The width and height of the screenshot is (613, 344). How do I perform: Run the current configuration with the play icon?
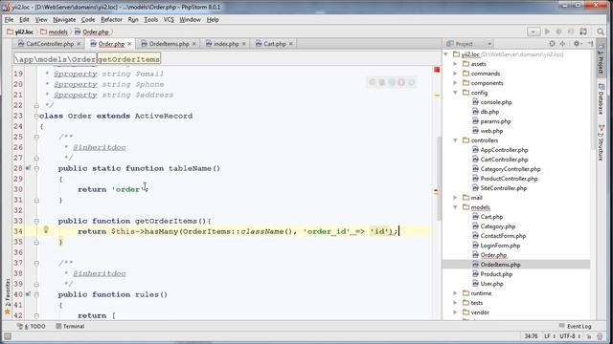(547, 32)
